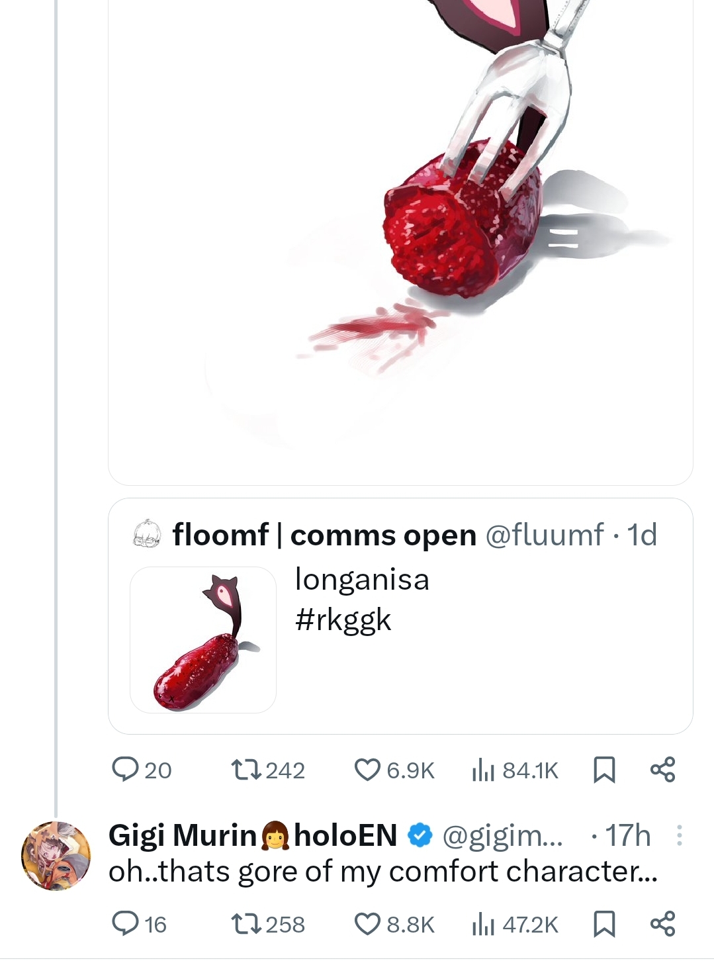Reply to Gigi Murin's tweet

click(x=125, y=923)
